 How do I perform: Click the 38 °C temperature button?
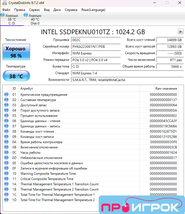point(16,76)
